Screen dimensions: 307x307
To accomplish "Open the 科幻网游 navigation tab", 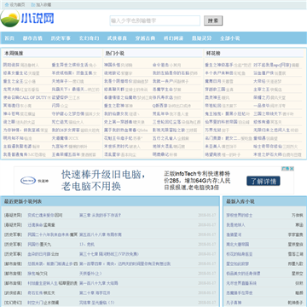I will tap(173, 38).
